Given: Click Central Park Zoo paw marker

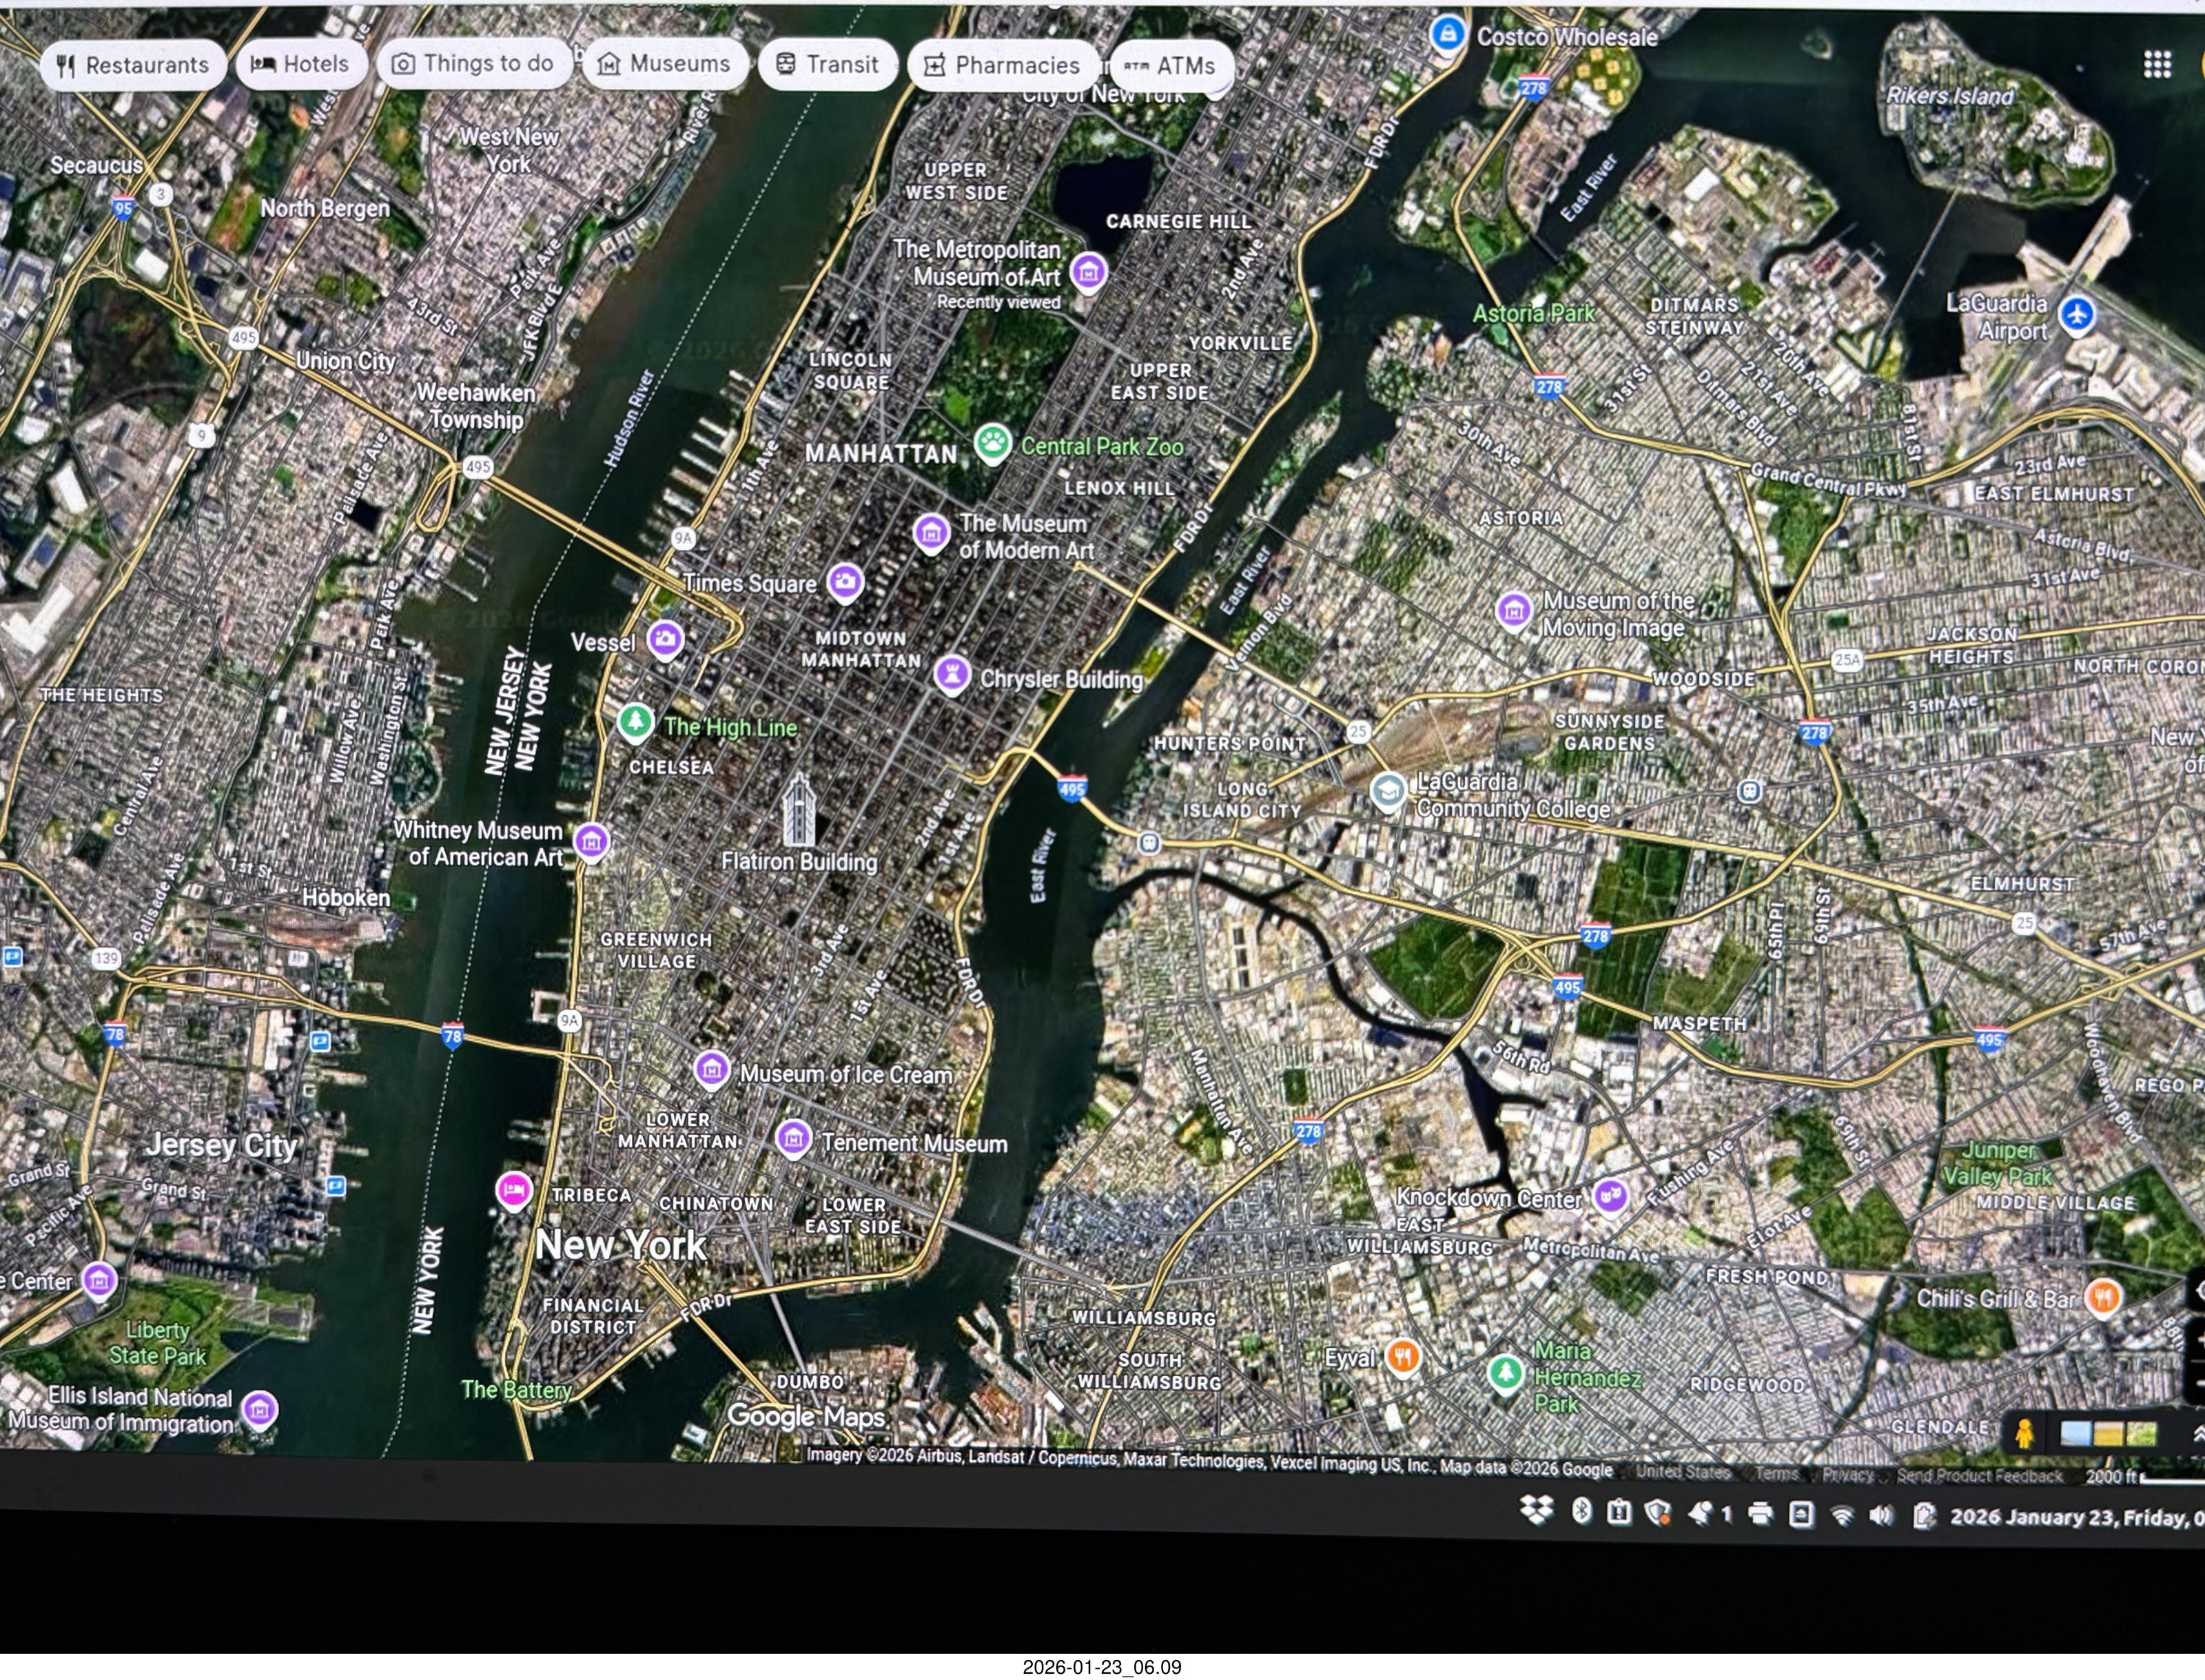Looking at the screenshot, I should (992, 443).
